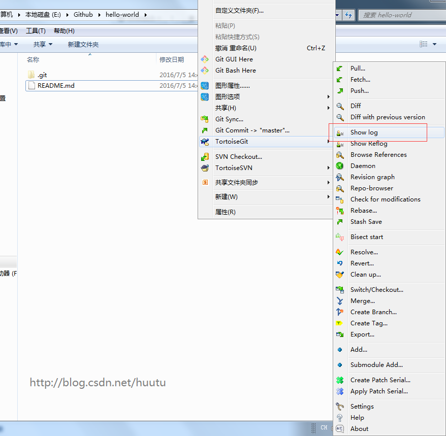446x436 pixels.
Task: Open the 共享 toolbar dropdown
Action: (x=43, y=44)
